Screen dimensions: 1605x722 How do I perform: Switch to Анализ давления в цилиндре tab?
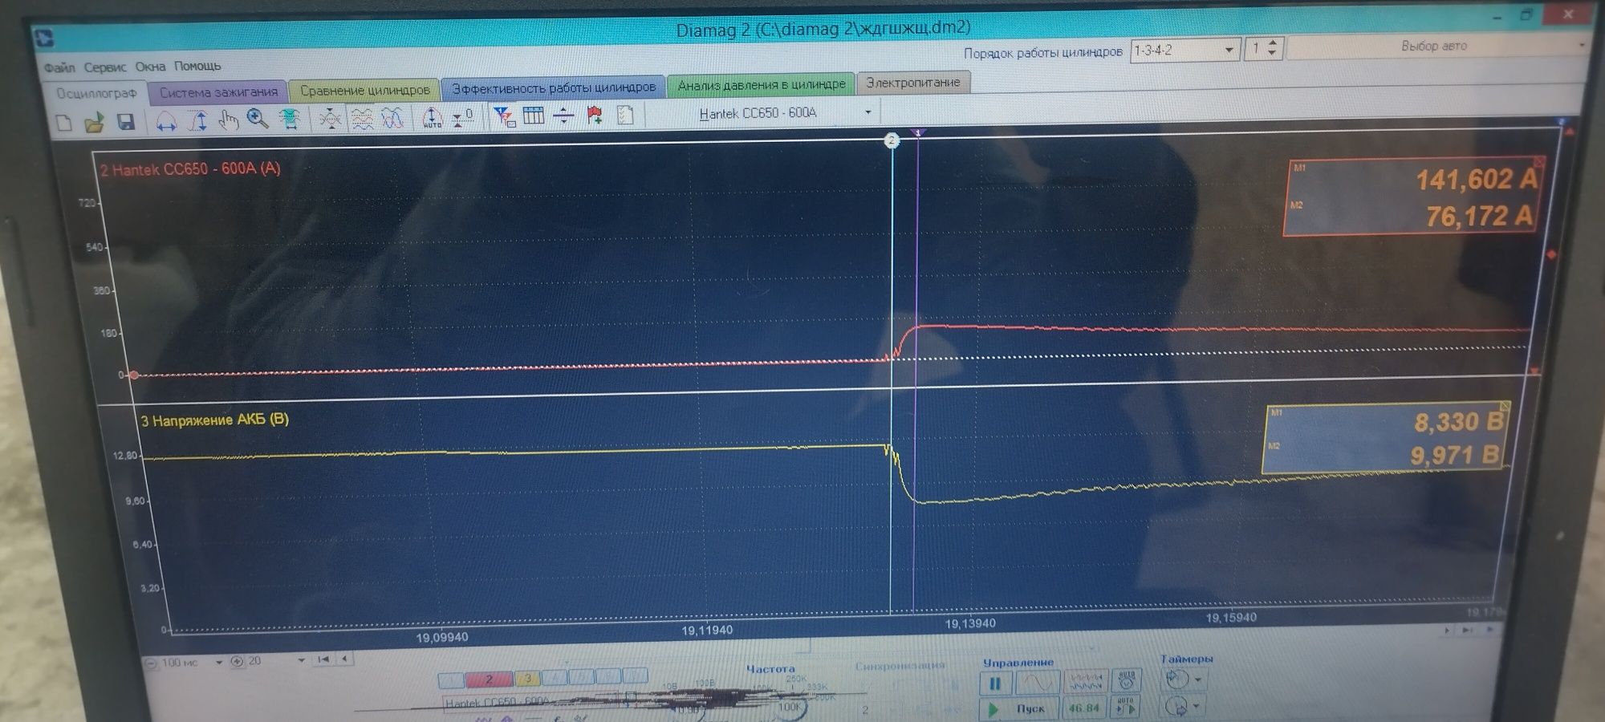point(761,84)
